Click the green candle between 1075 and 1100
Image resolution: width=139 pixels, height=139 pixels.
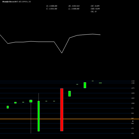point(85,85)
